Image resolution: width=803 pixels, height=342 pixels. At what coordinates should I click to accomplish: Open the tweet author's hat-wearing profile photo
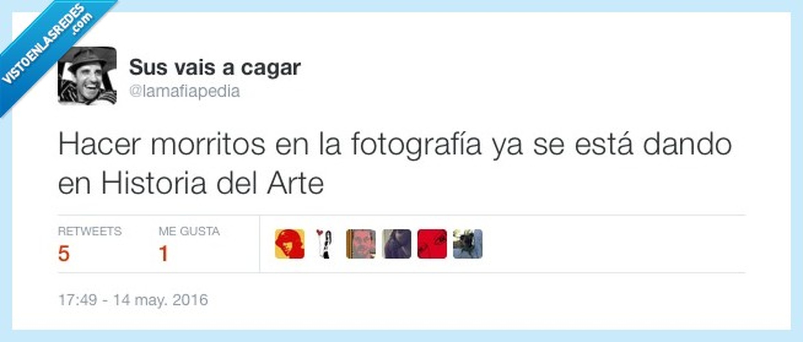(87, 76)
